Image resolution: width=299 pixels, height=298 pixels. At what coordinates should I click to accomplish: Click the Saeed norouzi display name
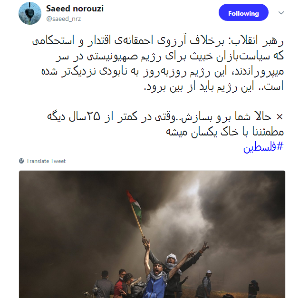point(75,9)
